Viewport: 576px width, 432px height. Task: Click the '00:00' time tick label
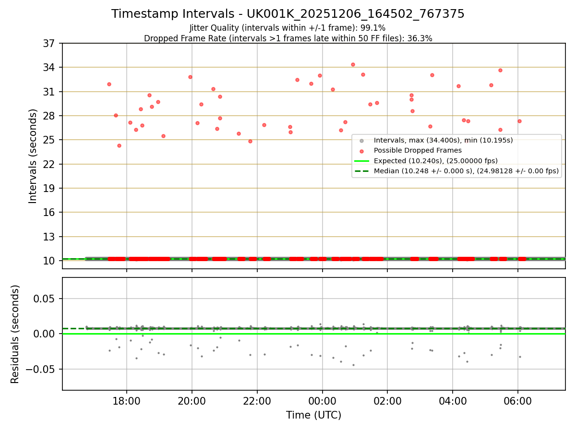pyautogui.click(x=322, y=401)
